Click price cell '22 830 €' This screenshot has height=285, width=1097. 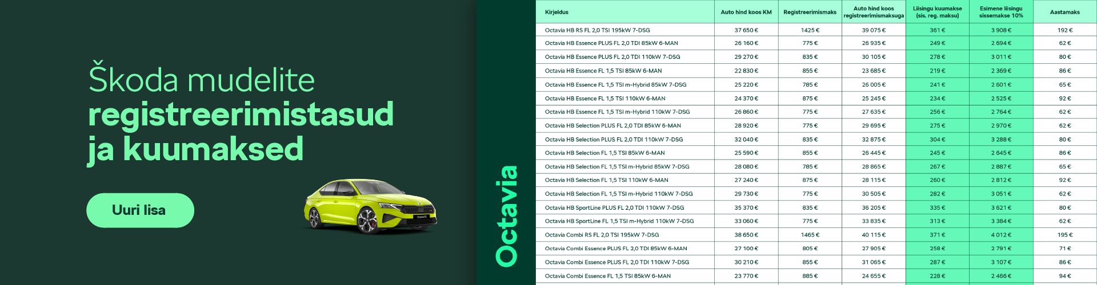pyautogui.click(x=746, y=71)
